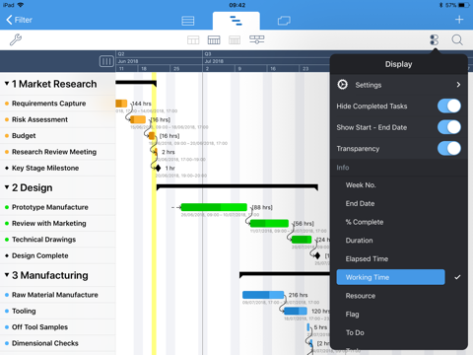Switch to the list view tab
Image resolution: width=473 pixels, height=355 pixels.
pos(188,21)
